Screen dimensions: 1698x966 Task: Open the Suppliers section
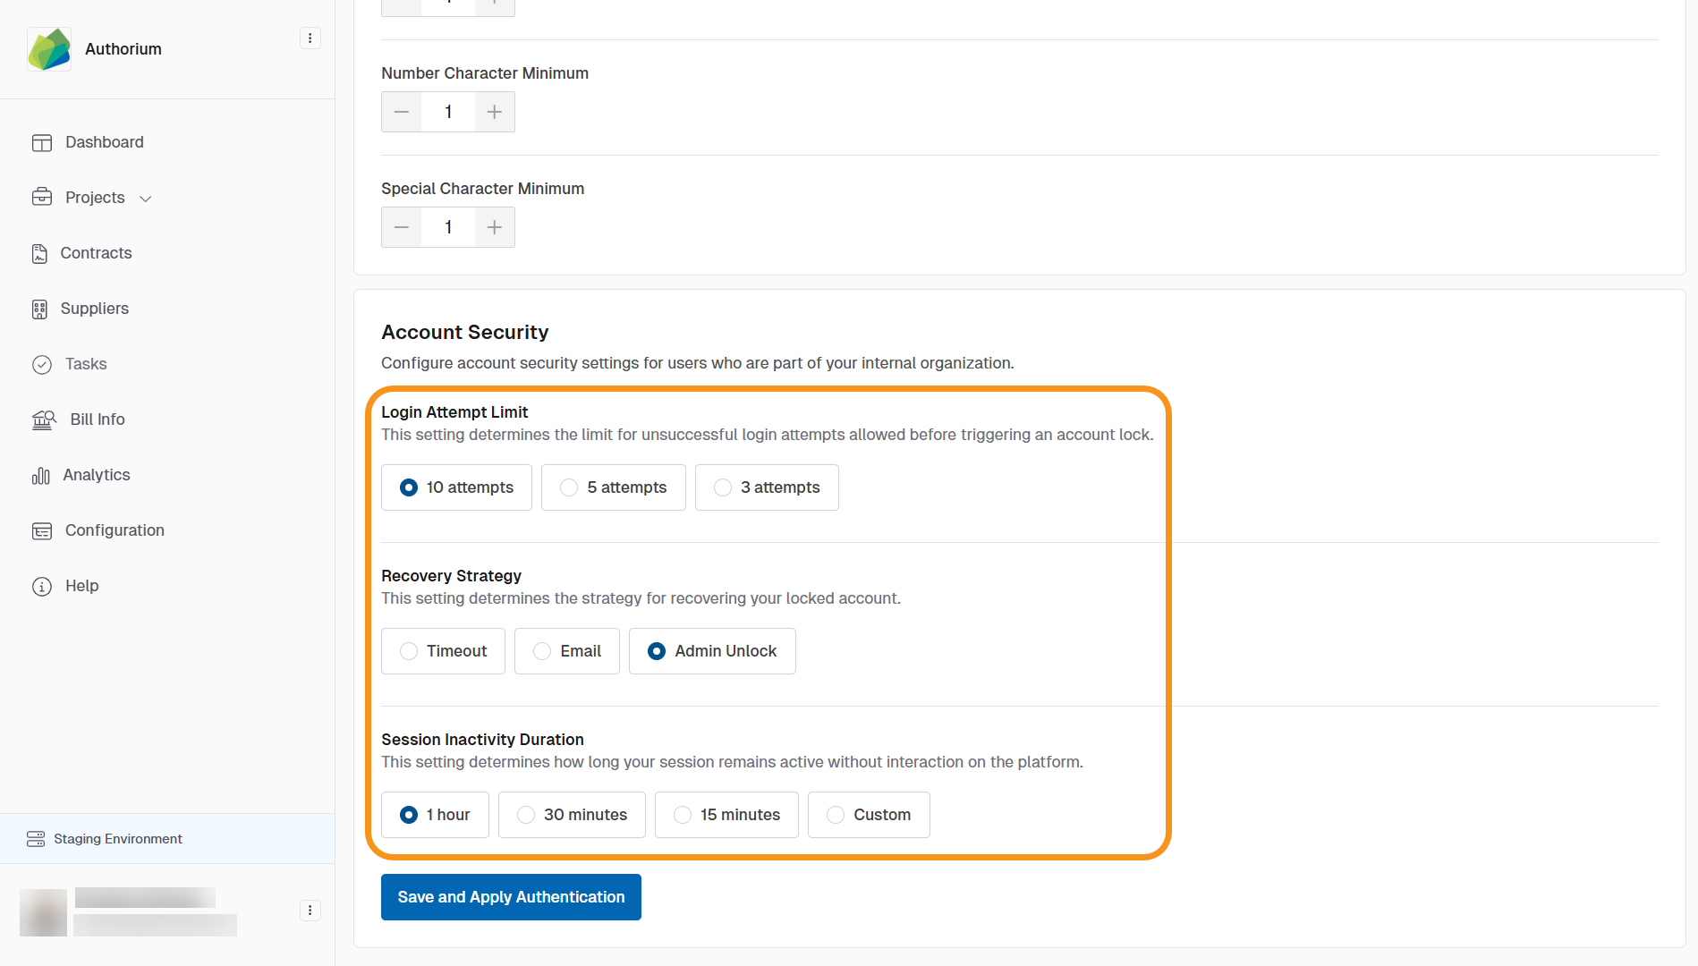[94, 309]
